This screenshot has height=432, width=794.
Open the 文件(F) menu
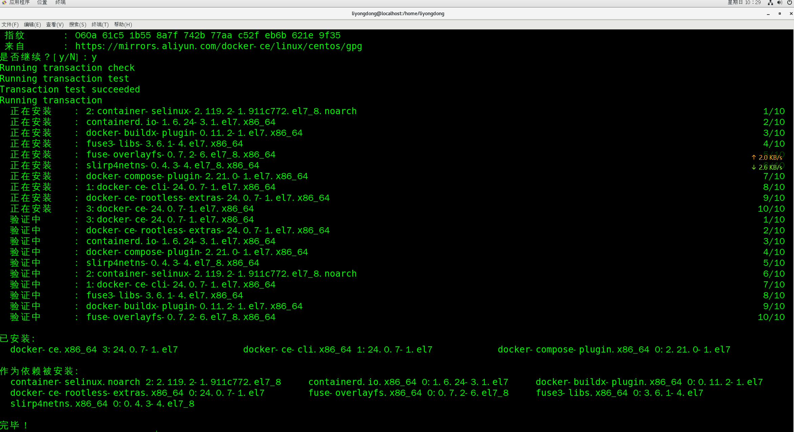(x=10, y=24)
